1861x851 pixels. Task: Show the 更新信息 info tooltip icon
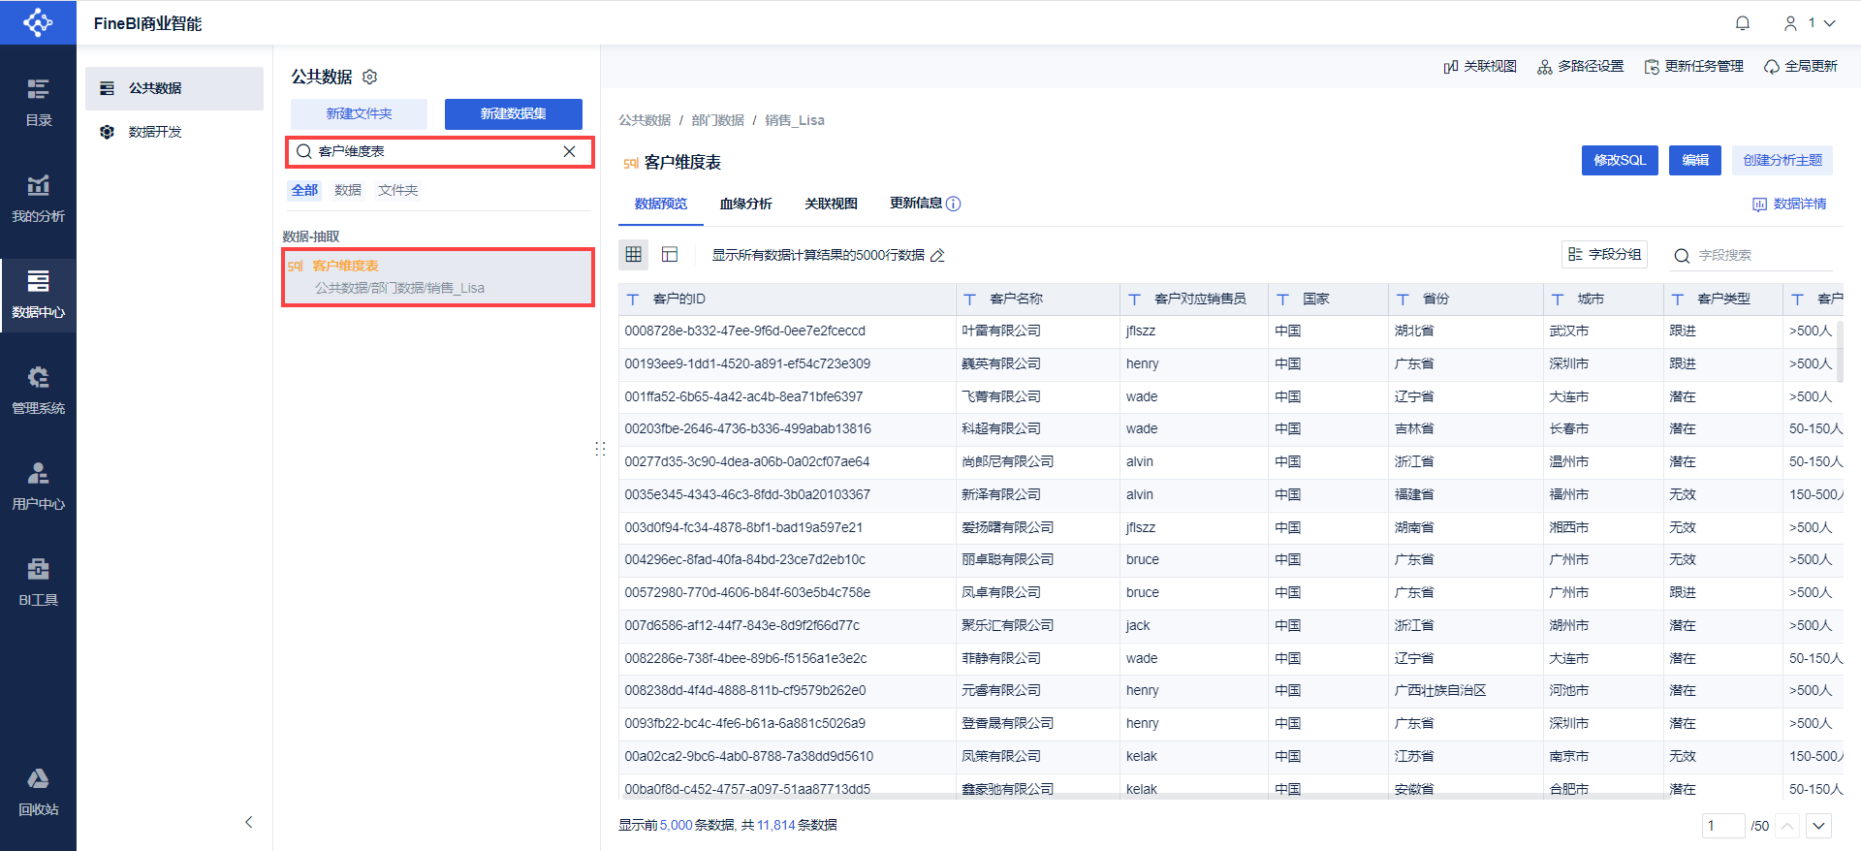[954, 204]
